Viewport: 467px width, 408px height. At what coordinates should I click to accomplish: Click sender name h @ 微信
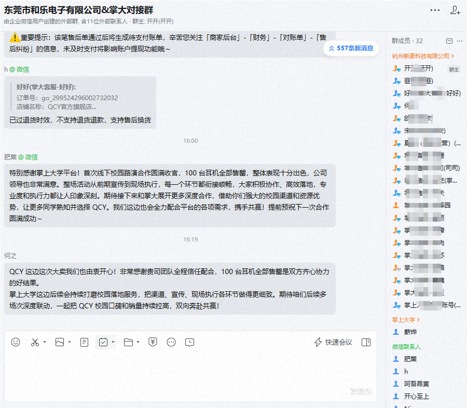17,70
